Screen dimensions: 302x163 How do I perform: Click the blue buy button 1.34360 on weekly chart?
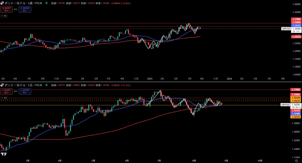[x=25, y=9]
